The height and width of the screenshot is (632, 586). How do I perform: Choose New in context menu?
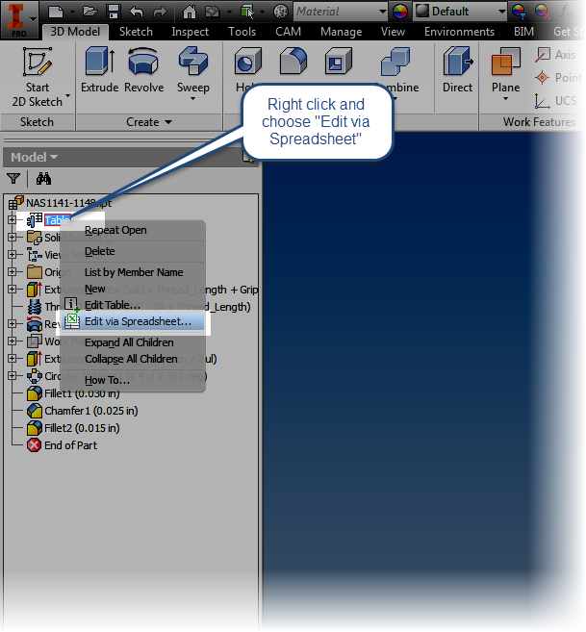pyautogui.click(x=133, y=289)
